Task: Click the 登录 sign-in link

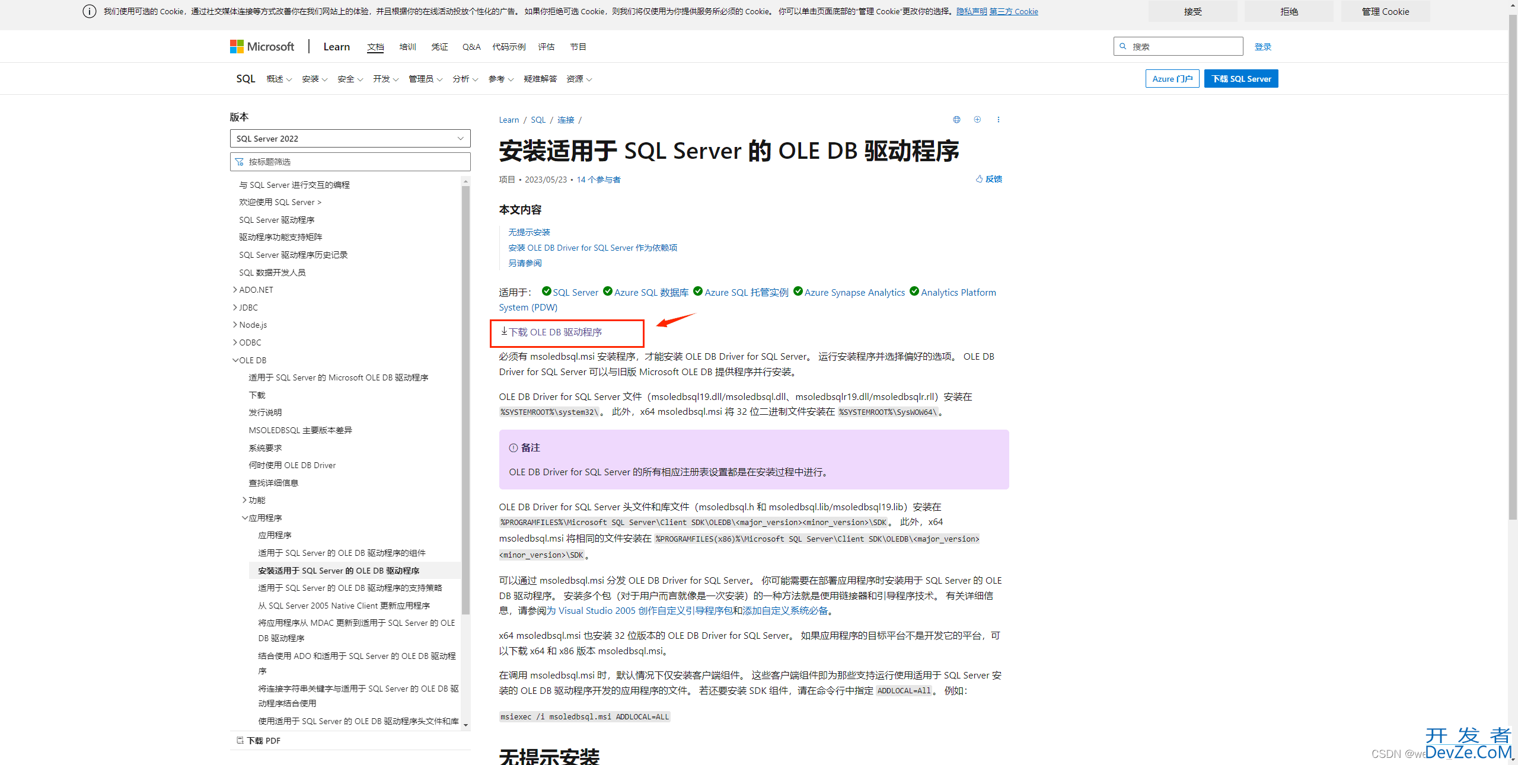Action: coord(1263,47)
